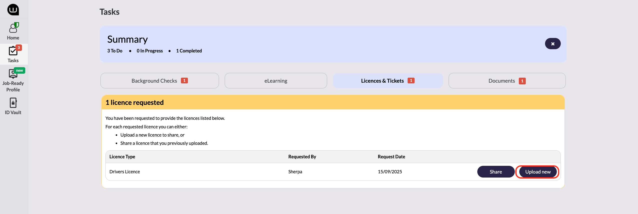Open the Home page icon
Image resolution: width=638 pixels, height=214 pixels.
13,28
